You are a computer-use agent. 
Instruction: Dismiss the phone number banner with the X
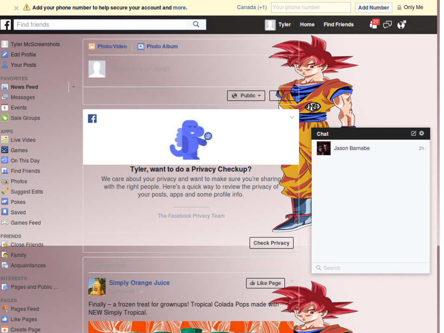click(x=16, y=7)
